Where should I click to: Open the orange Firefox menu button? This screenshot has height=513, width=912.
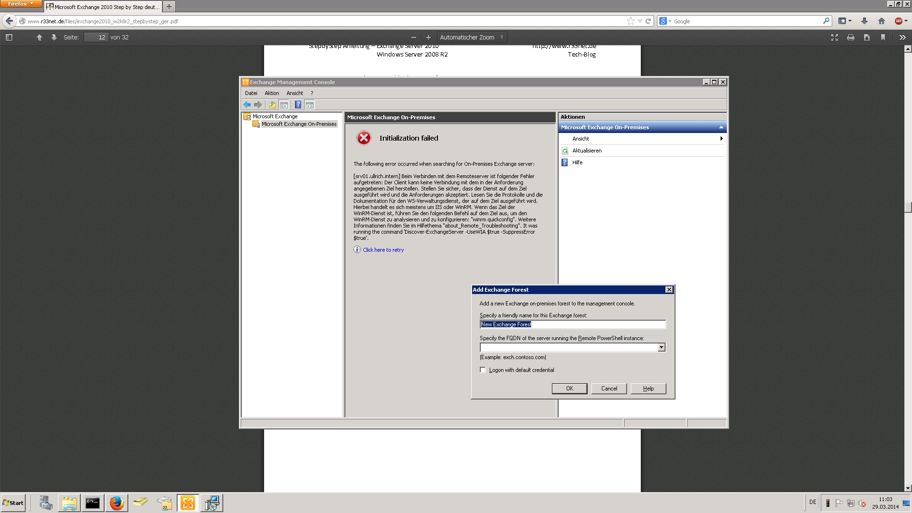point(20,4)
